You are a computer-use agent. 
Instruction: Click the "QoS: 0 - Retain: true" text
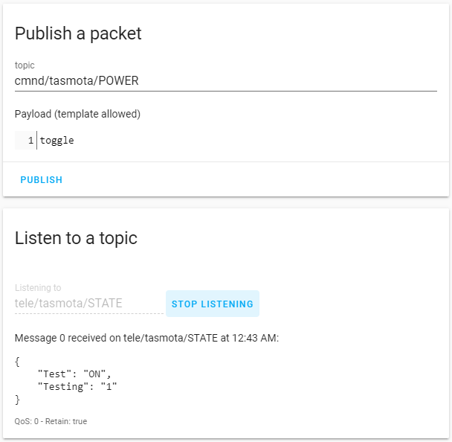pos(51,421)
